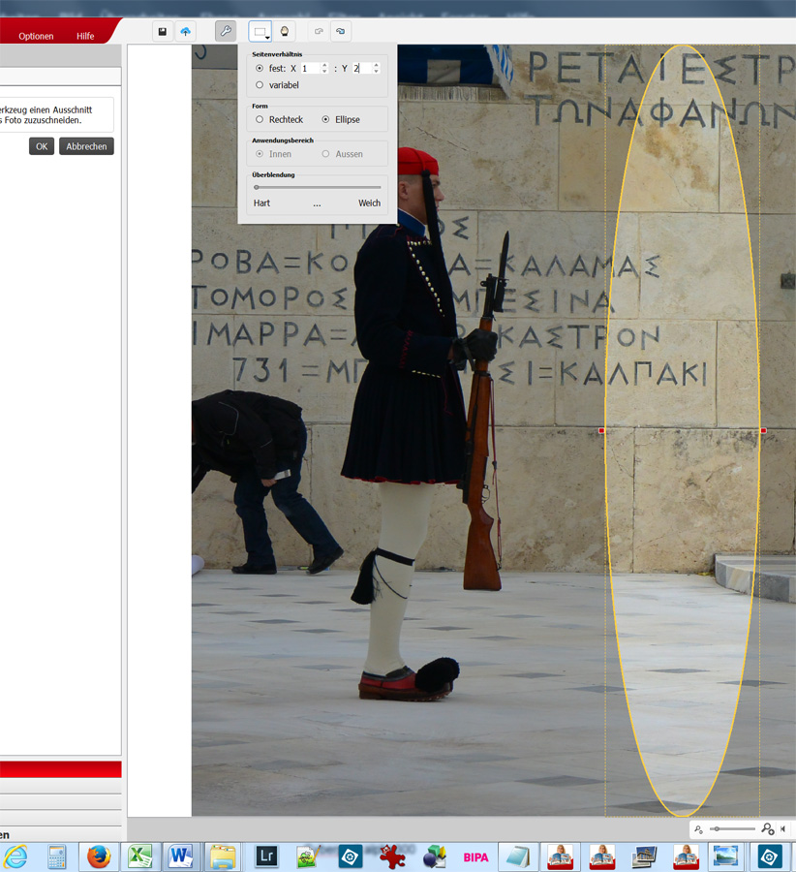Open the BIPA app in taskbar
Viewport: 796px width, 872px height.
[x=475, y=857]
